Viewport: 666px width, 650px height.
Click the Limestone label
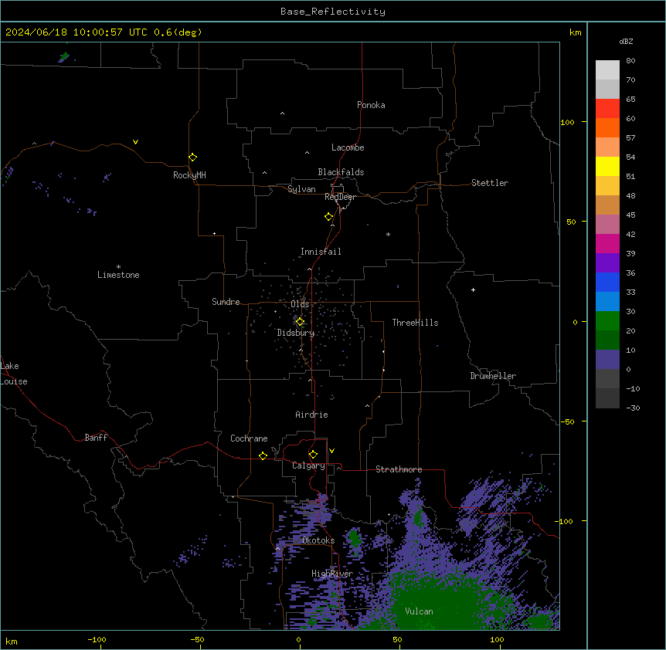point(118,275)
